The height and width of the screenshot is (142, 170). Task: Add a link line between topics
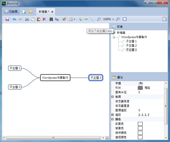click(x=92, y=19)
